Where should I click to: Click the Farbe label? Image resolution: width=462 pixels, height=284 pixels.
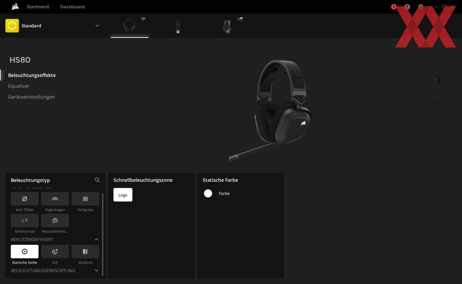[x=224, y=194]
